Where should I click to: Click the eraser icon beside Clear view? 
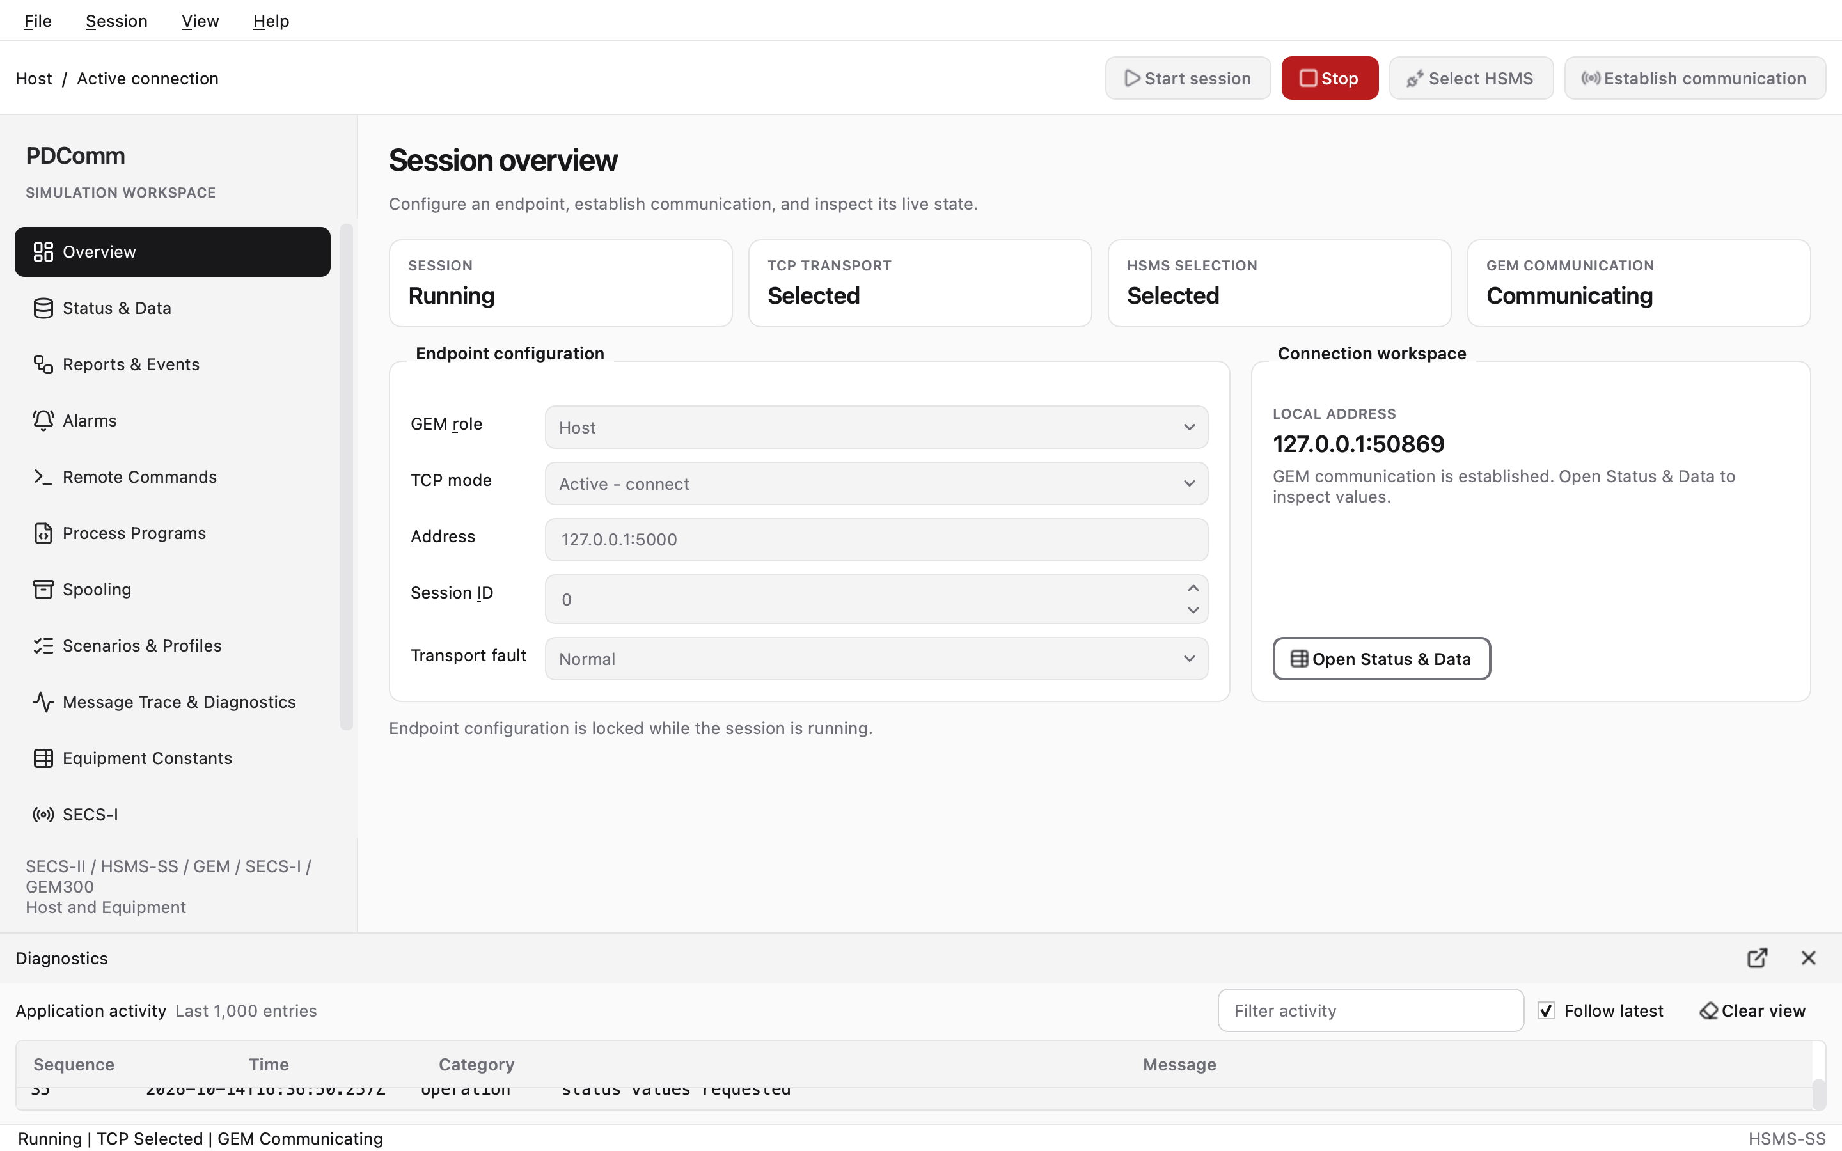[1709, 1011]
